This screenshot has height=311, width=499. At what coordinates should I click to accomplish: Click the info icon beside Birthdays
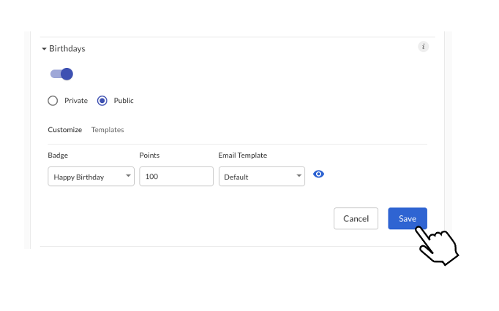pyautogui.click(x=423, y=47)
